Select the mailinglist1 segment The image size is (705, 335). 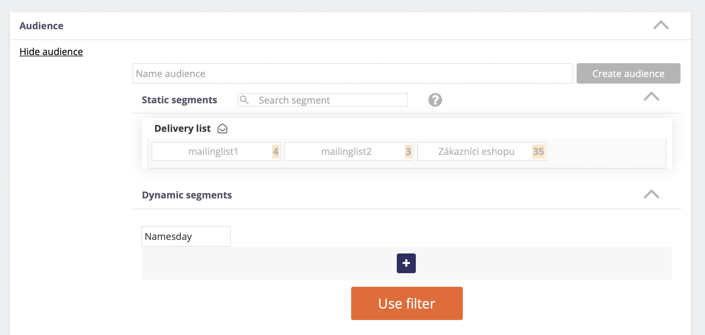click(216, 152)
